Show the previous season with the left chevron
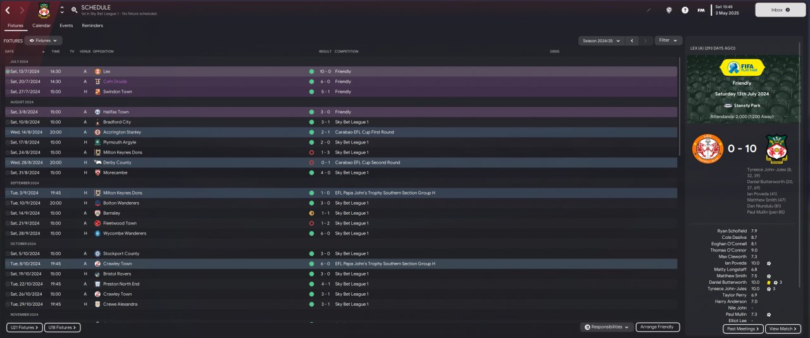The width and height of the screenshot is (810, 338). click(x=631, y=40)
